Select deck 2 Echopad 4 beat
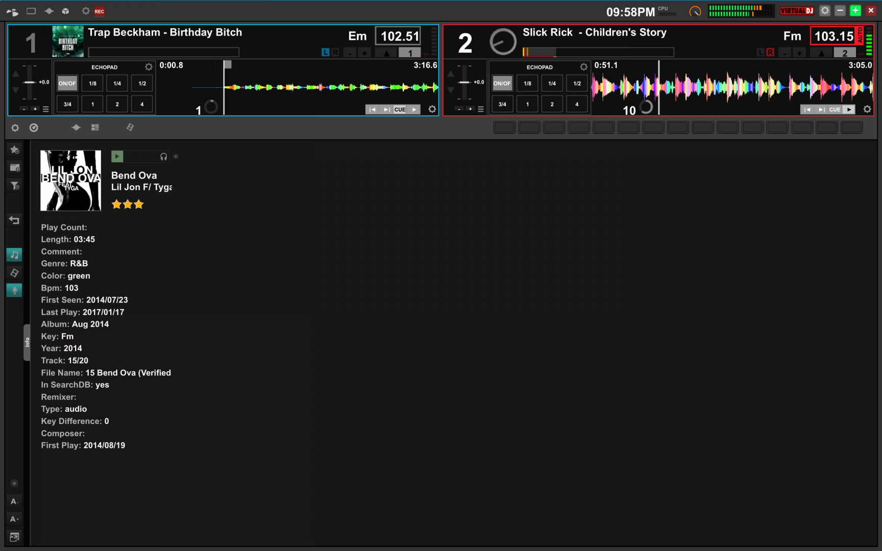The width and height of the screenshot is (882, 551). tap(577, 104)
